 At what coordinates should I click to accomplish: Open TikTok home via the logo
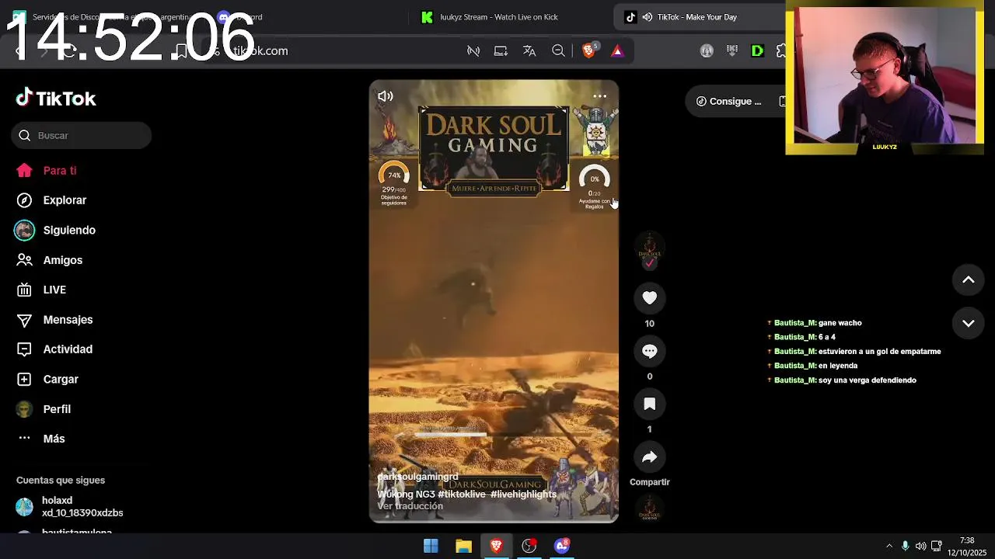[x=56, y=98]
